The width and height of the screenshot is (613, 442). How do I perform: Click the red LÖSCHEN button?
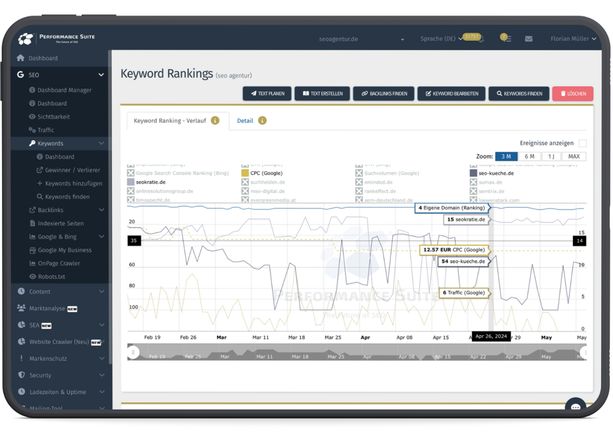[x=573, y=94]
